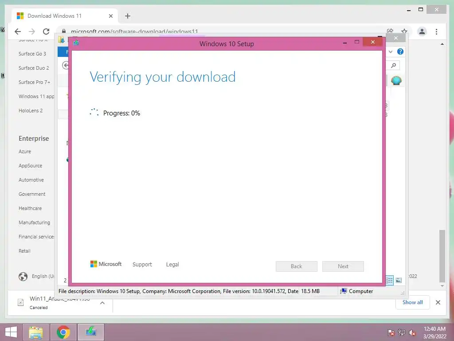Select the Download Windows 11 tab
Image resolution: width=454 pixels, height=341 pixels.
pos(65,16)
